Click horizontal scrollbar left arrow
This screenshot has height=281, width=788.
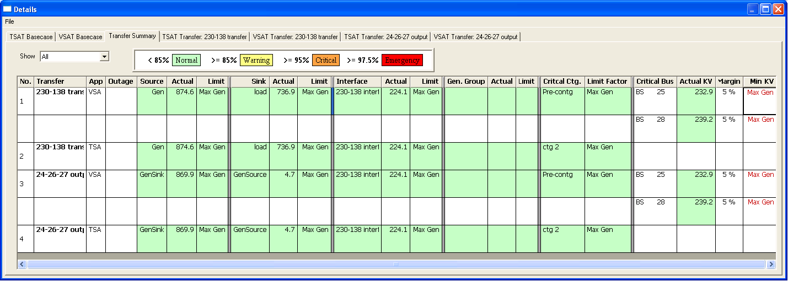[x=23, y=264]
